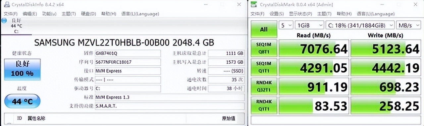Click the 良好 100 % health status button
The width and height of the screenshot is (424, 126).
click(x=22, y=69)
